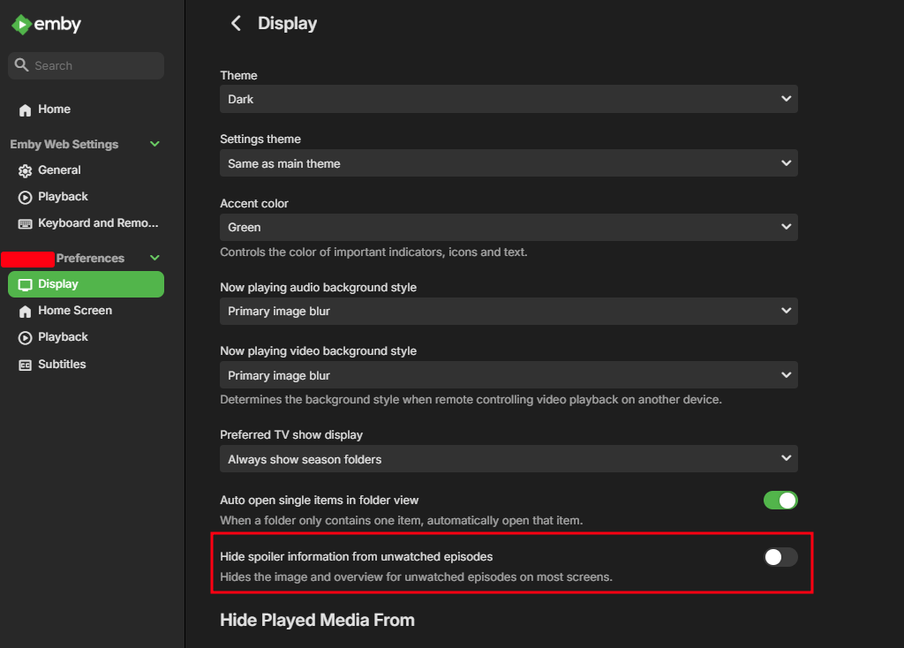Click the Home Screen house icon
This screenshot has width=904, height=648.
(x=25, y=311)
